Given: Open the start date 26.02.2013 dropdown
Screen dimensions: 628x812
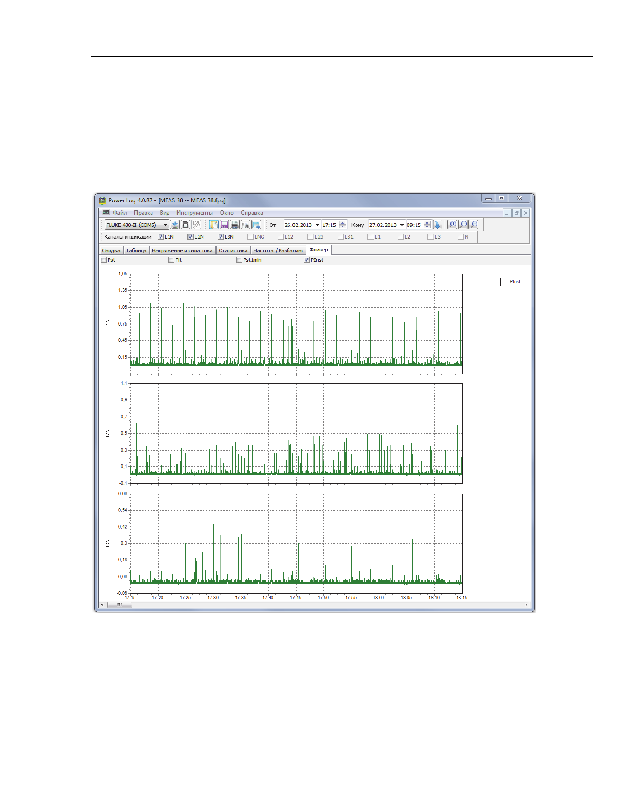Looking at the screenshot, I should 317,225.
